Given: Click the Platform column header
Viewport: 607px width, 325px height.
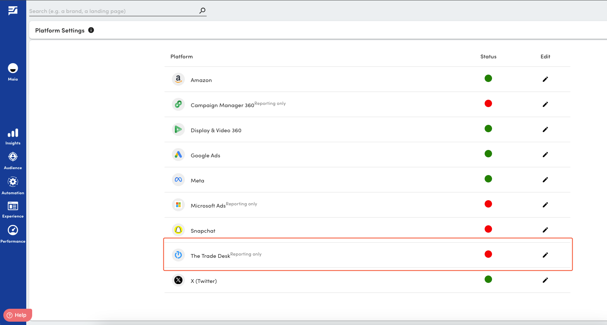Looking at the screenshot, I should point(182,57).
